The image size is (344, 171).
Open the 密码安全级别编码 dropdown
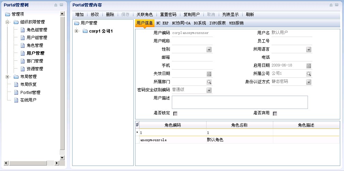click(209, 90)
